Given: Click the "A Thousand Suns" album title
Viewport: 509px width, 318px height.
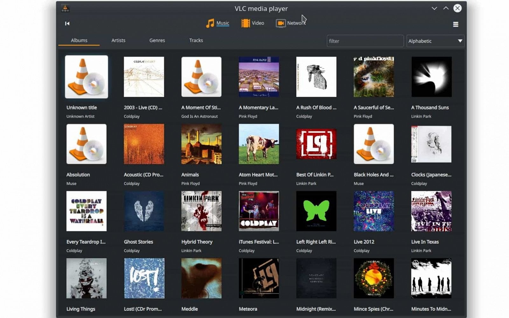Looking at the screenshot, I should tap(430, 108).
